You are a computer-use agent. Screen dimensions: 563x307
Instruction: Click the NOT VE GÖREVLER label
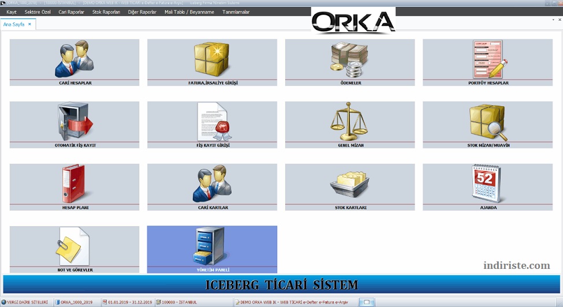(75, 269)
